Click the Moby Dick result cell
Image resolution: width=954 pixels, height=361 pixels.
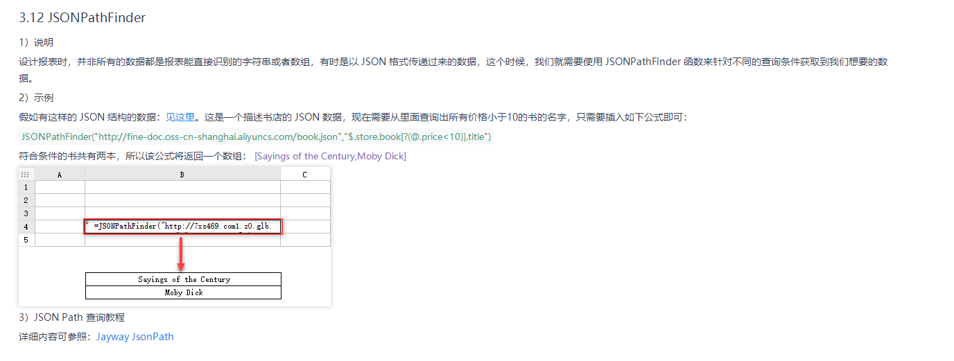184,292
